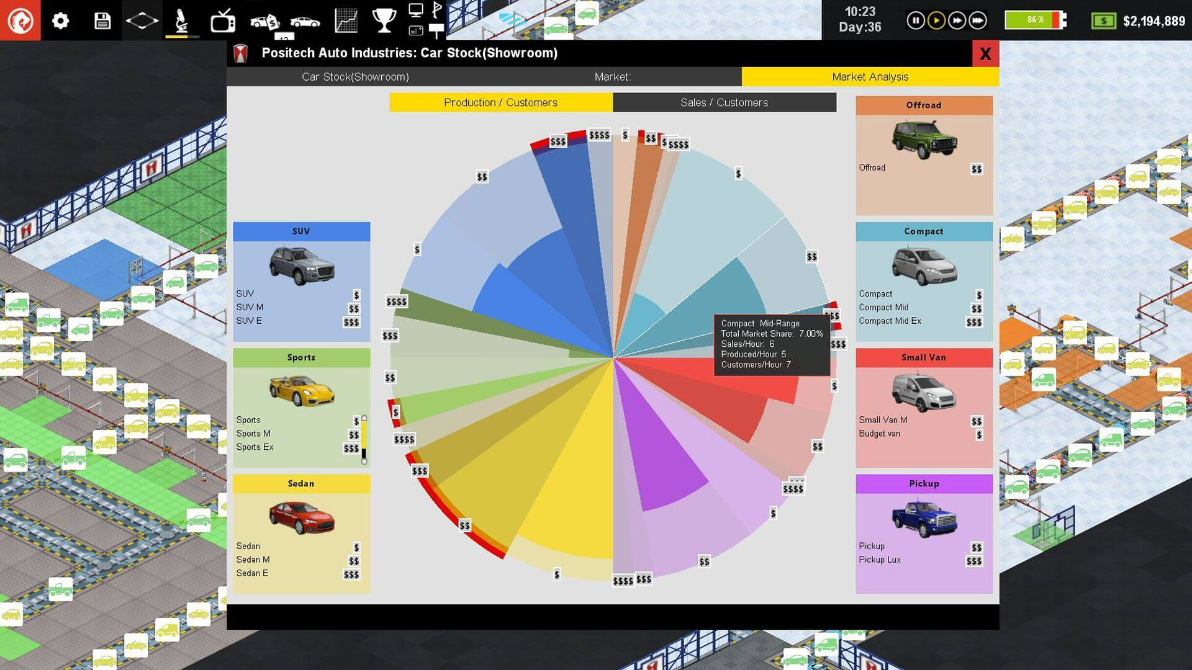
Task: Click the car design icon
Action: tap(305, 22)
